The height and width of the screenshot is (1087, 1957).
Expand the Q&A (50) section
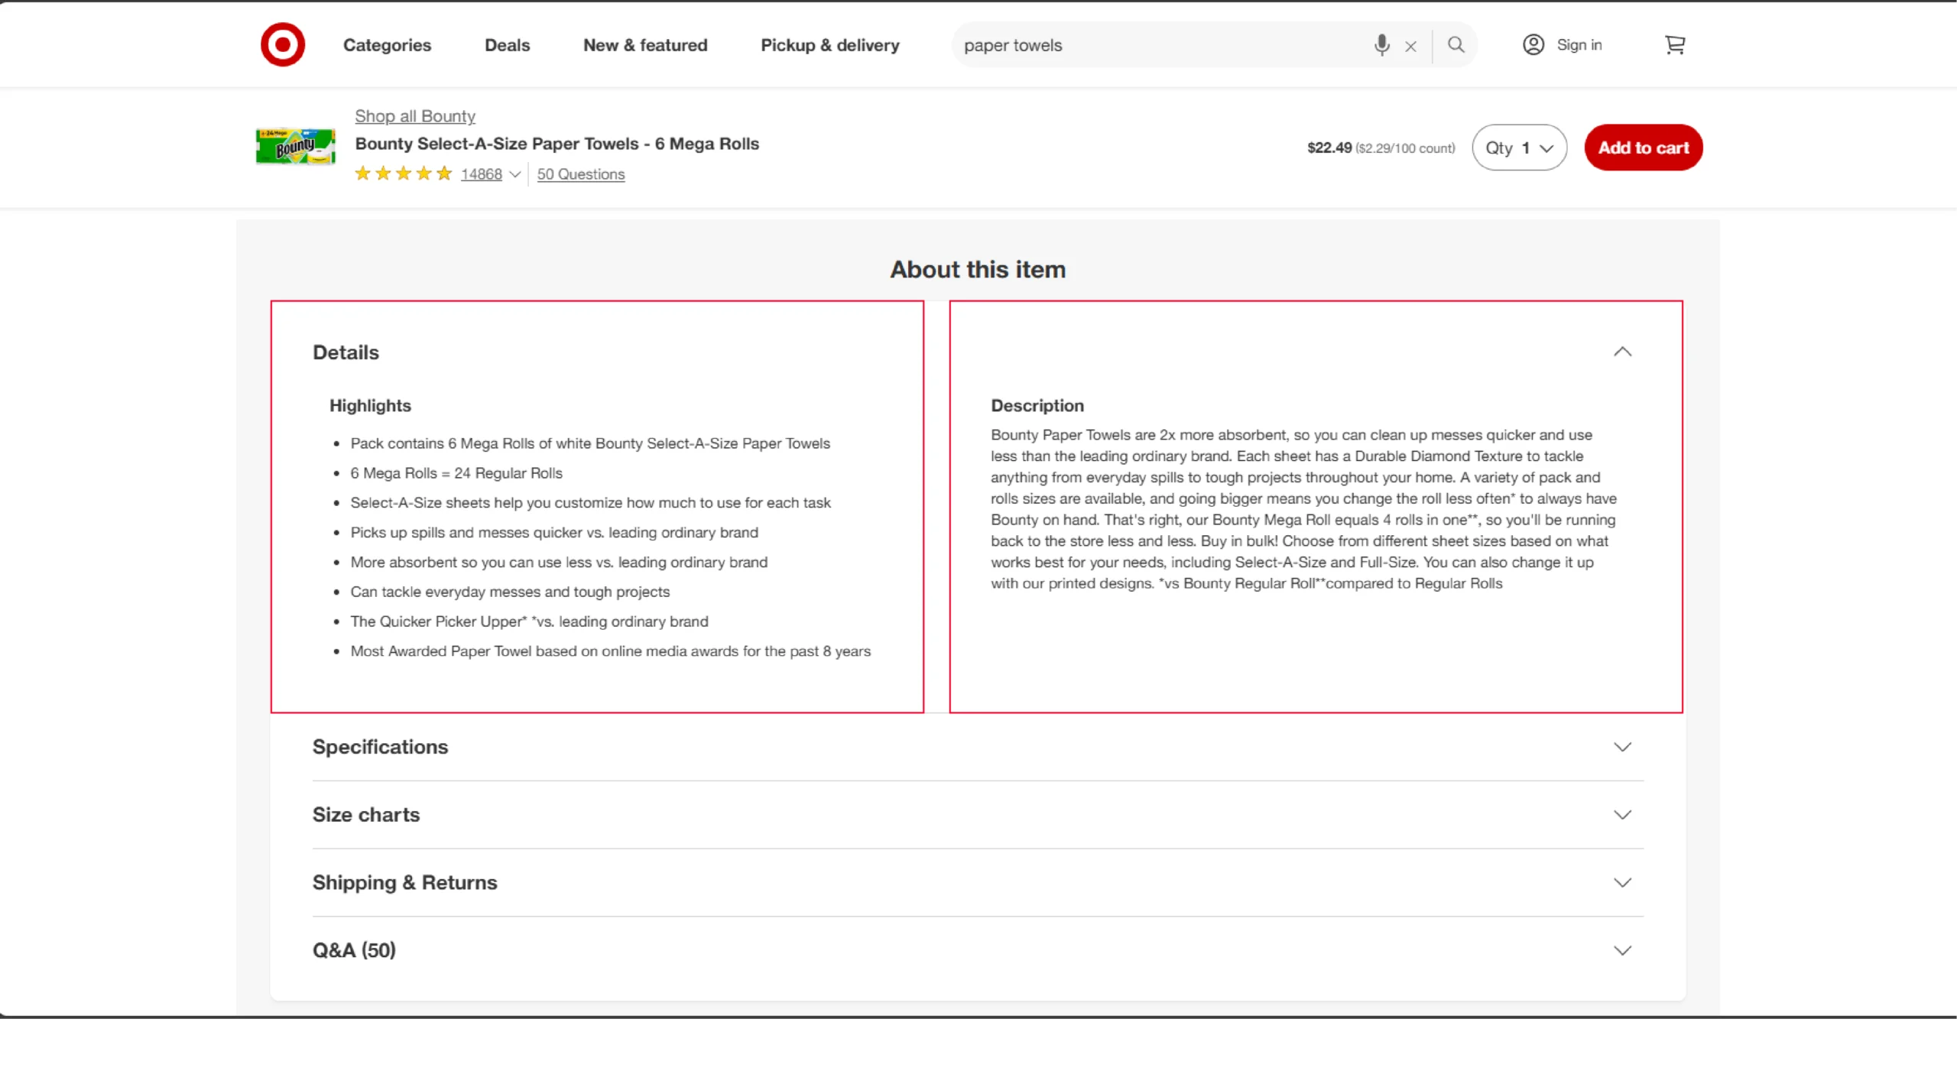point(977,950)
